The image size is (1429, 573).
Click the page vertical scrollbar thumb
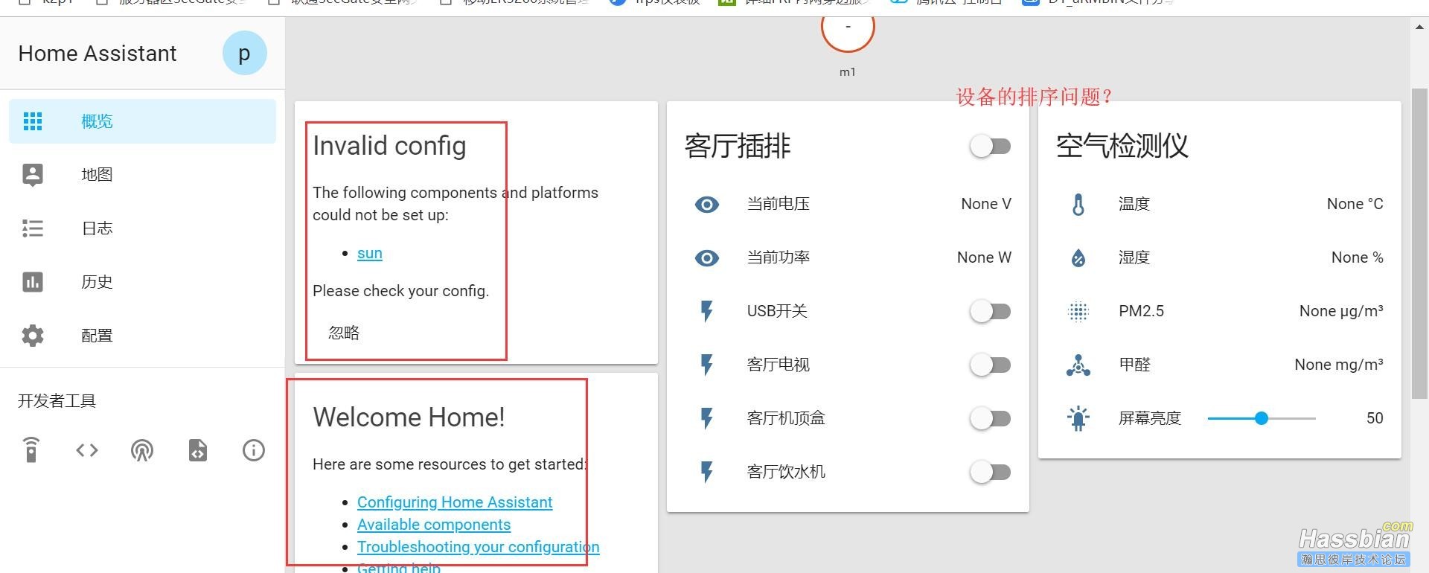click(1420, 244)
